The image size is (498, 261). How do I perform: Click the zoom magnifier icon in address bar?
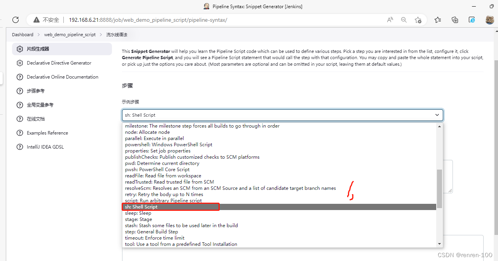click(404, 20)
